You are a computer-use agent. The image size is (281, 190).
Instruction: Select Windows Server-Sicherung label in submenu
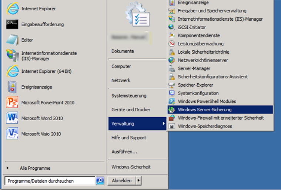coord(205,110)
